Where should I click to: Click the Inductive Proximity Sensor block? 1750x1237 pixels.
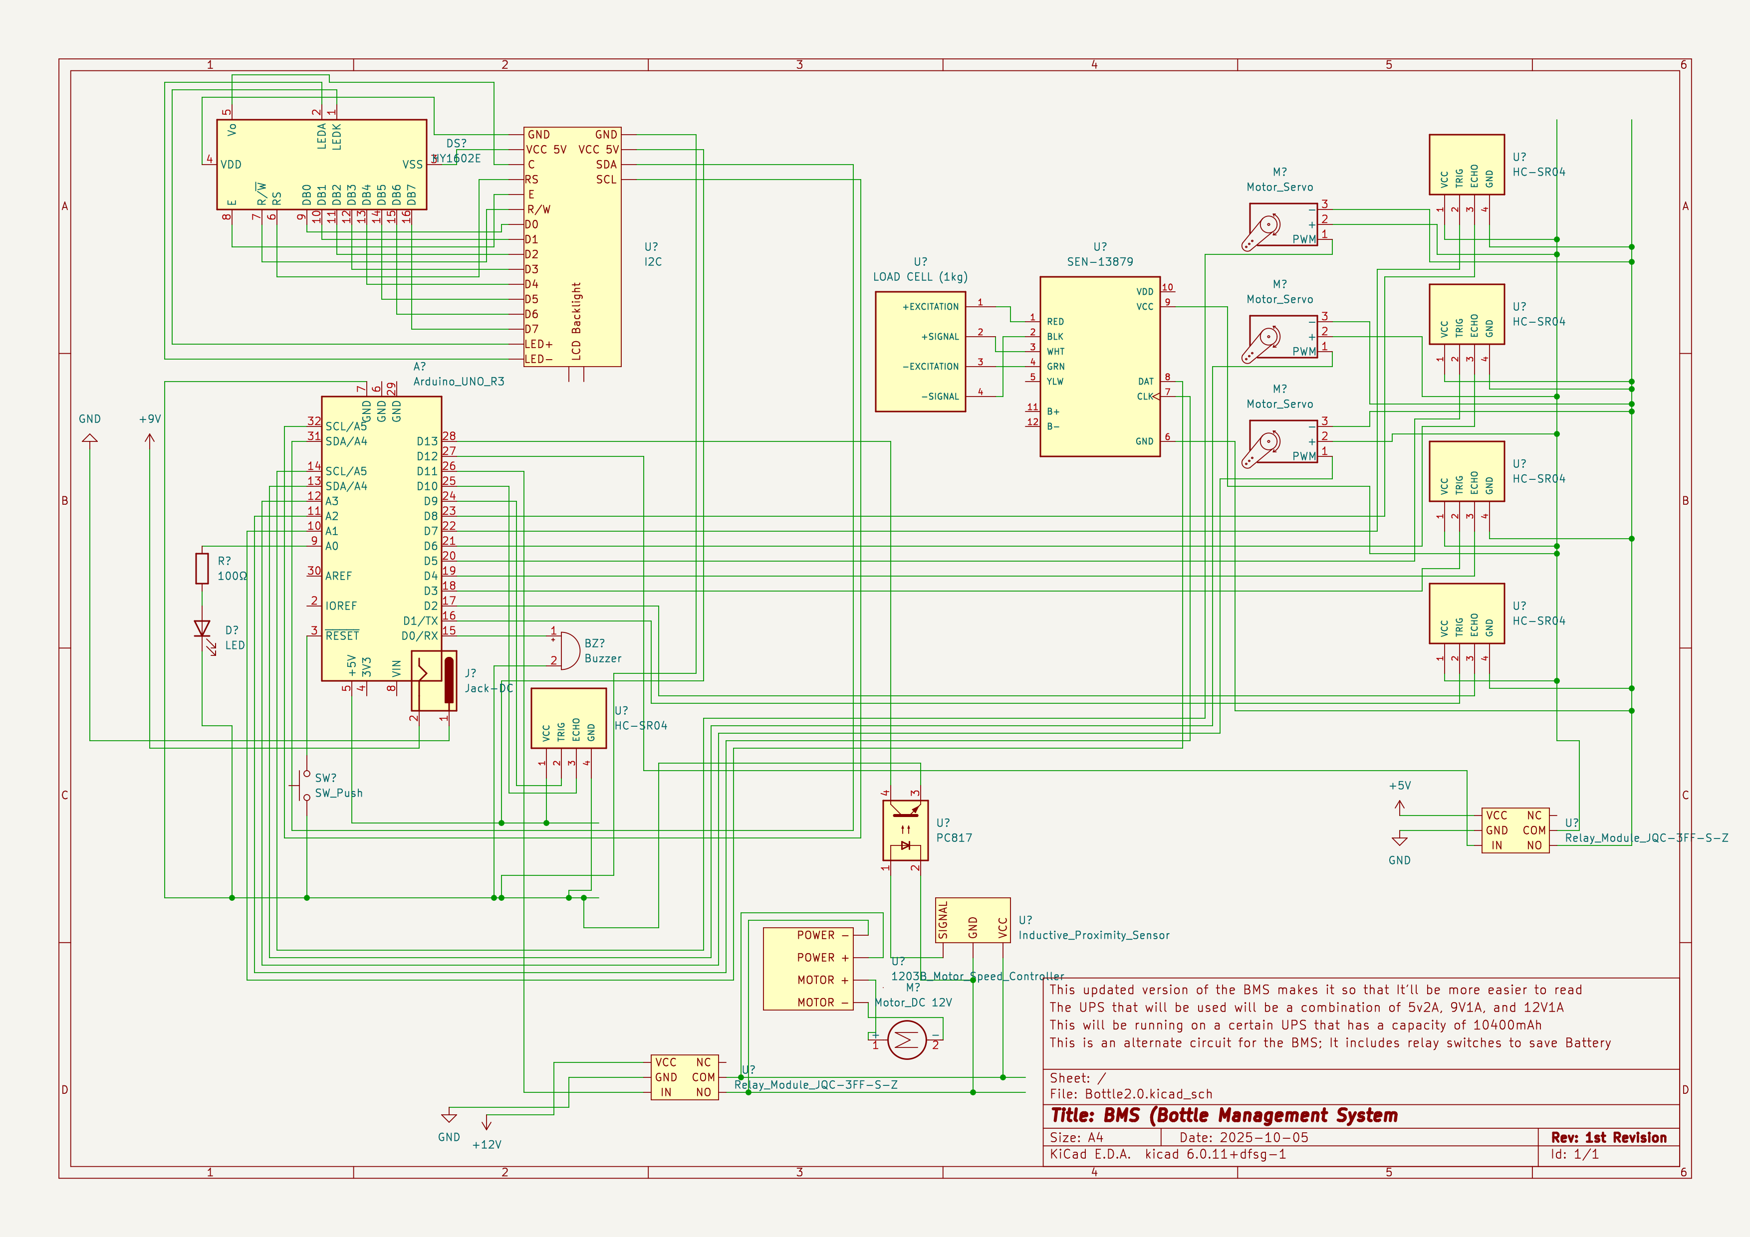pos(973,920)
